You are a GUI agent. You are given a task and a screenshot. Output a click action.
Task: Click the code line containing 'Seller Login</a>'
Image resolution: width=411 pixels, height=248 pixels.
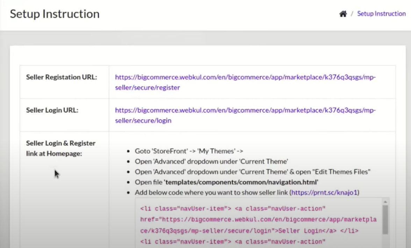pos(249,231)
